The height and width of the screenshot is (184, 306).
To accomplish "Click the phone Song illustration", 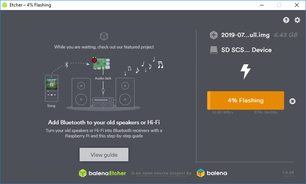I will [x=52, y=89].
